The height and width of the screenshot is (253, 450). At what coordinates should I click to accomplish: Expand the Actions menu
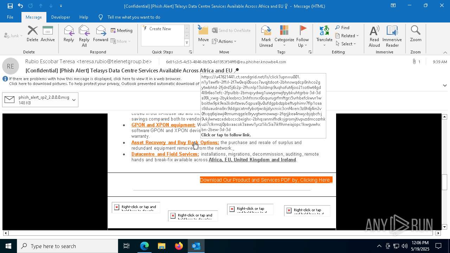click(x=224, y=41)
